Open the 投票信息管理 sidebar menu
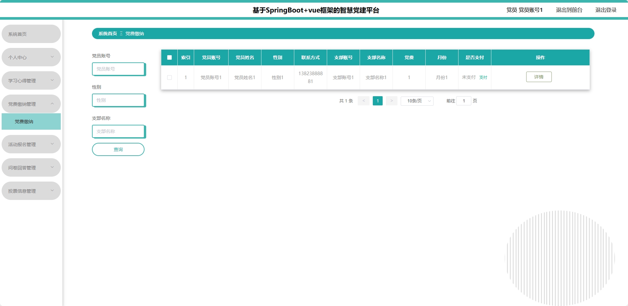This screenshot has width=628, height=306. pos(31,191)
